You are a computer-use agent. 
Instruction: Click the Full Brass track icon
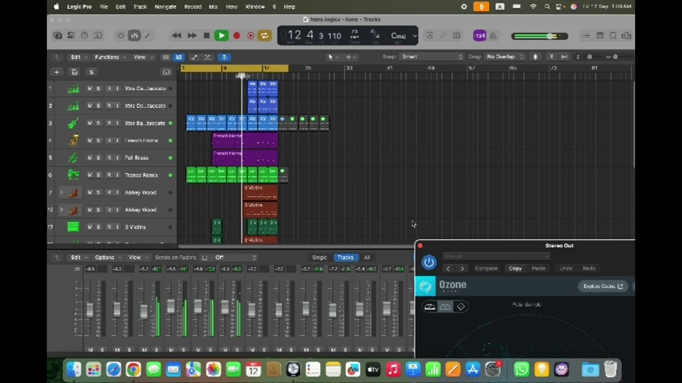click(73, 158)
